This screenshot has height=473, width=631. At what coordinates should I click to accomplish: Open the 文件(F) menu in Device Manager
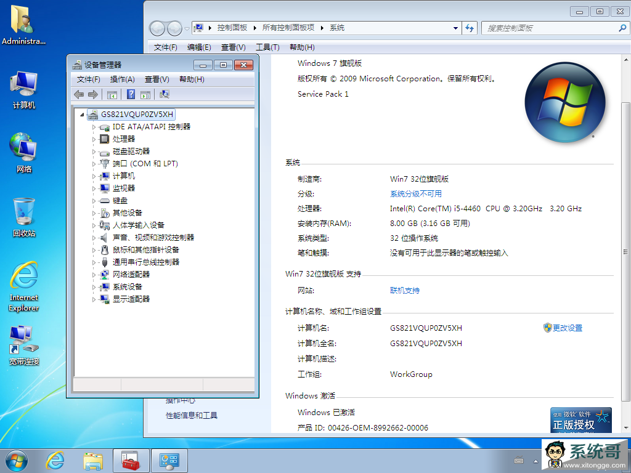(88, 79)
